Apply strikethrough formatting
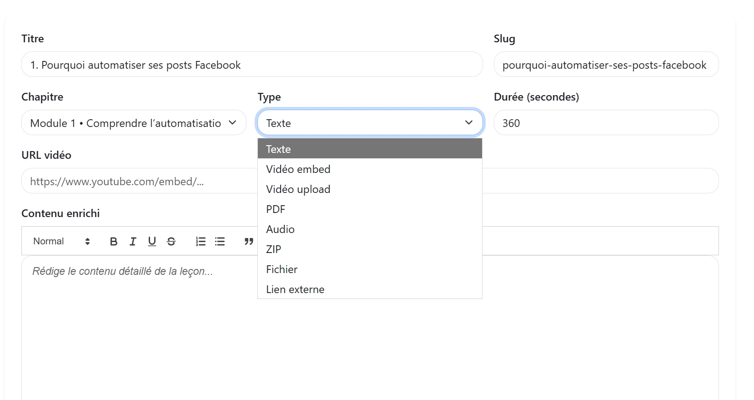 tap(171, 241)
